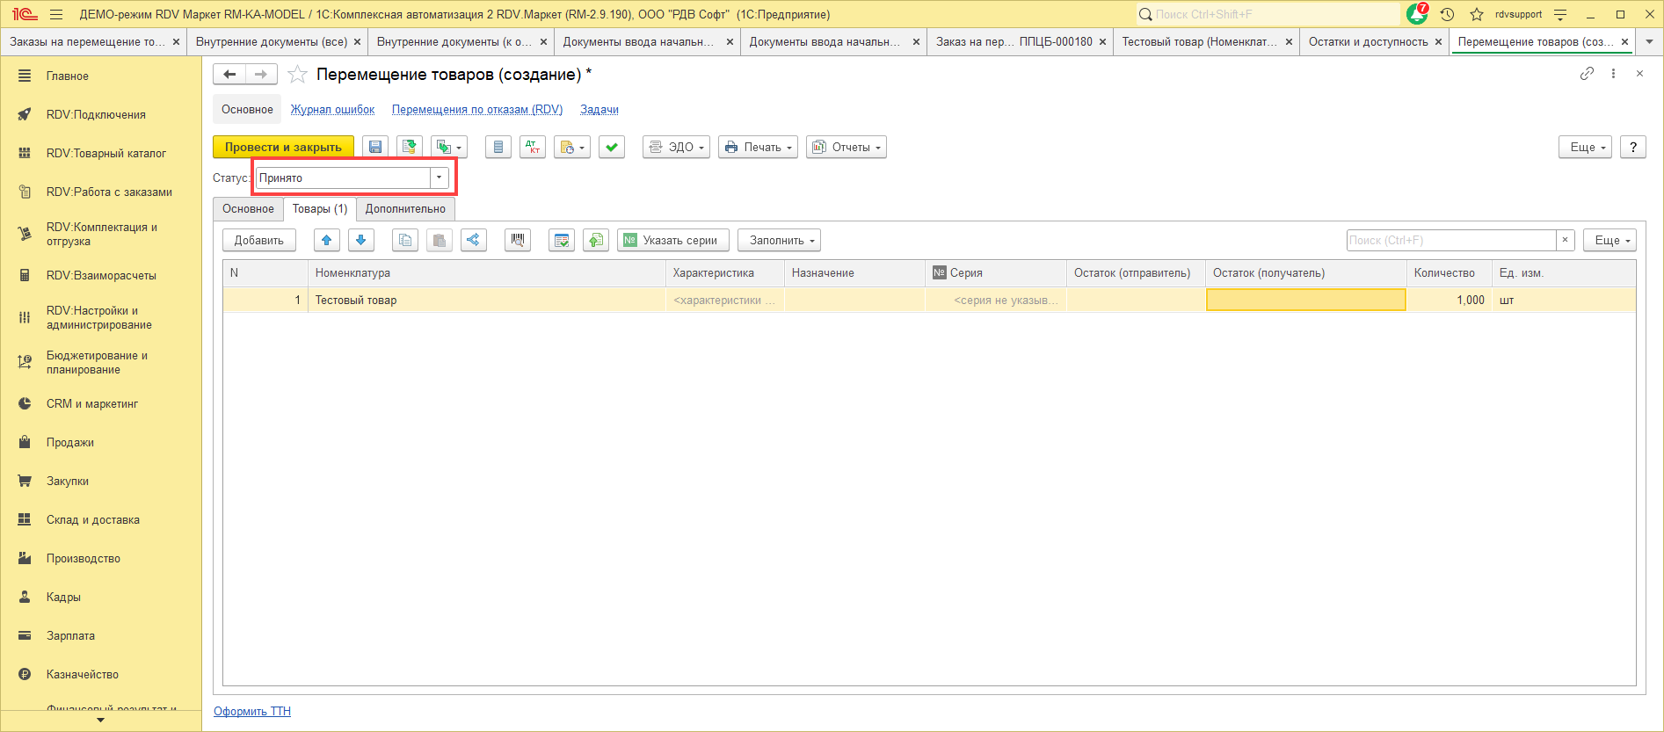Open the Продажи section

tap(70, 442)
